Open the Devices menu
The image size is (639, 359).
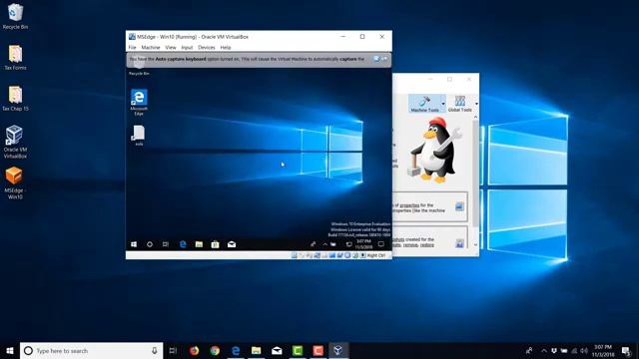(x=207, y=48)
